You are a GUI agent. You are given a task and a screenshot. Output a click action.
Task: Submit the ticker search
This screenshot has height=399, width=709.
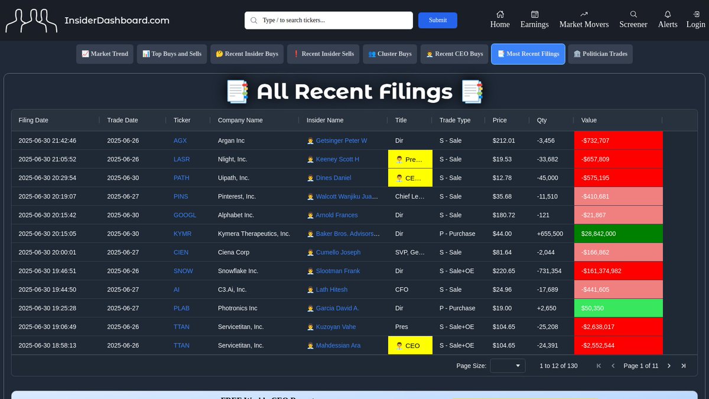pos(438,20)
